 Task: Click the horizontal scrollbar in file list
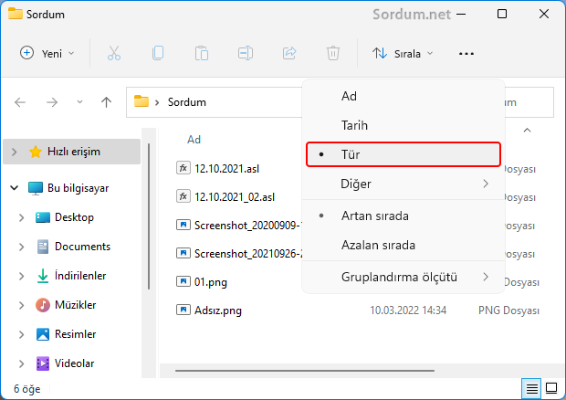click(x=305, y=371)
